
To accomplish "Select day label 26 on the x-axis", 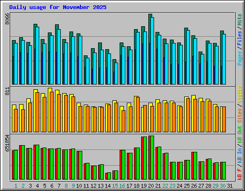I will point(194,186).
